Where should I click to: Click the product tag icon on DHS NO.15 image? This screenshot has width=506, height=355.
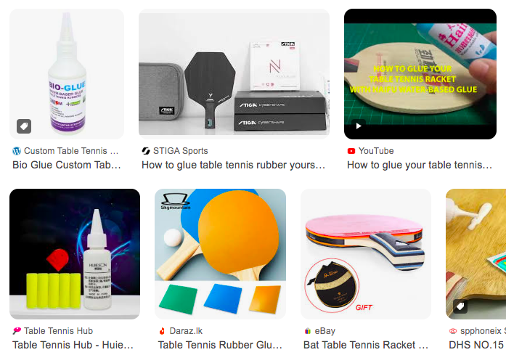tap(460, 306)
